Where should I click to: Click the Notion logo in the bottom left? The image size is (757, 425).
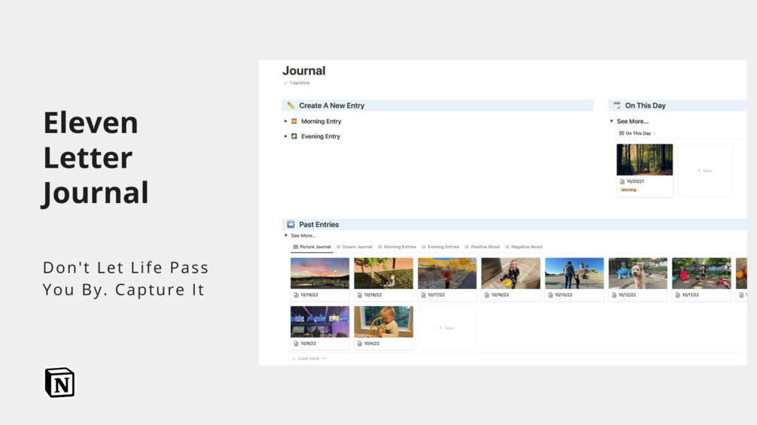(x=60, y=383)
